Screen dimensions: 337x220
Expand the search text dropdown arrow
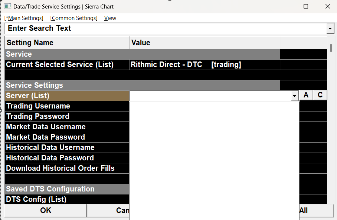pos(330,29)
